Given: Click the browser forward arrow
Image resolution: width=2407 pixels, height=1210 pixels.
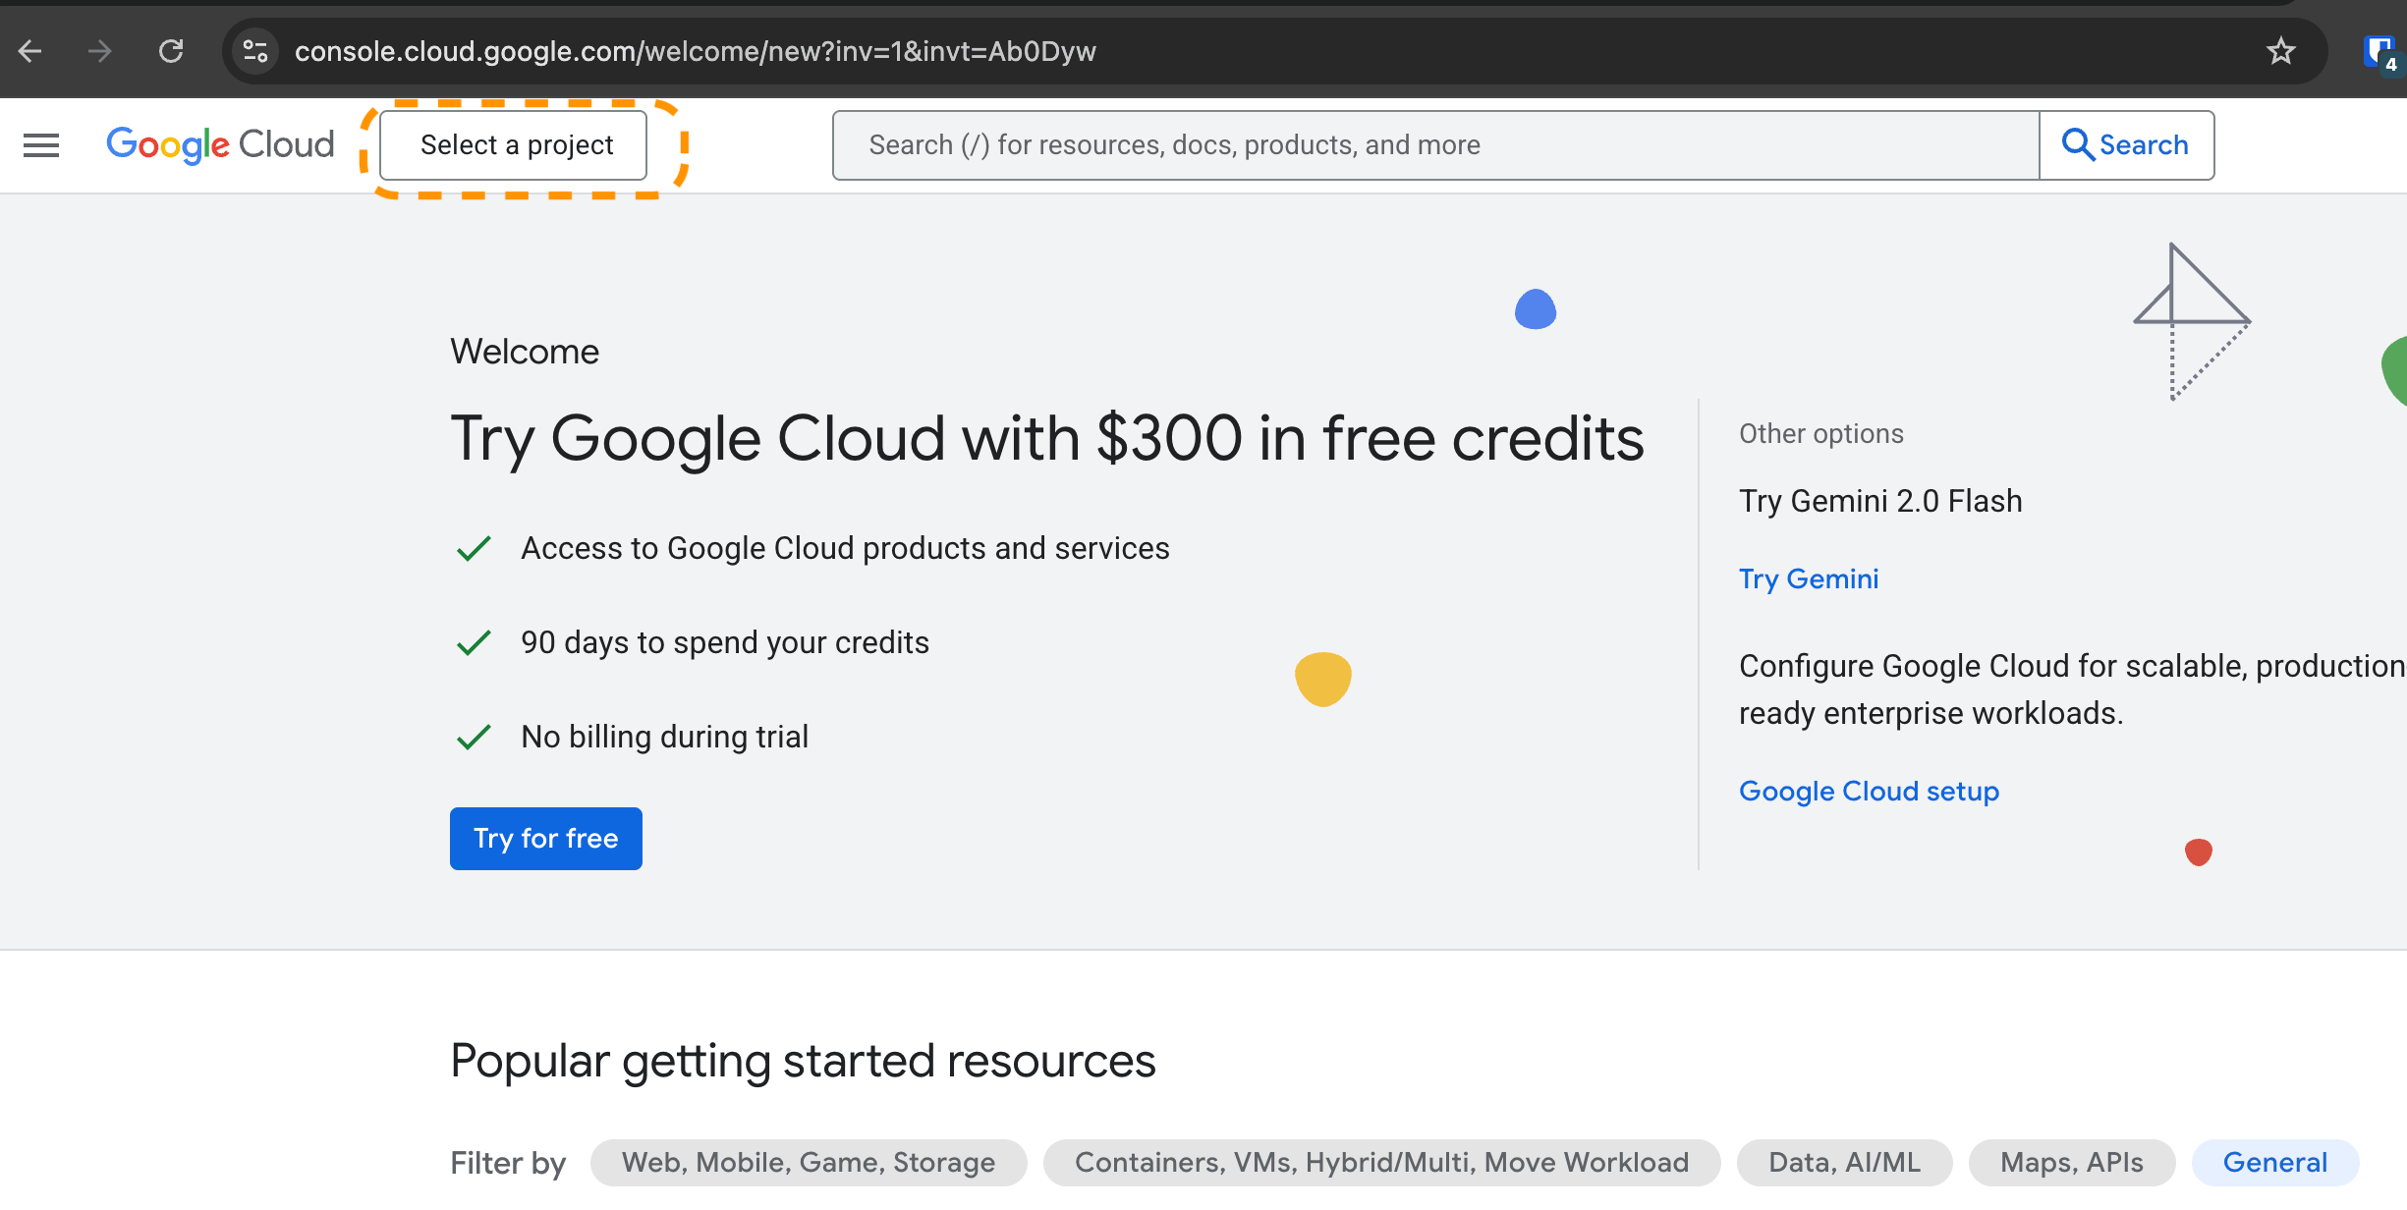Looking at the screenshot, I should (100, 51).
